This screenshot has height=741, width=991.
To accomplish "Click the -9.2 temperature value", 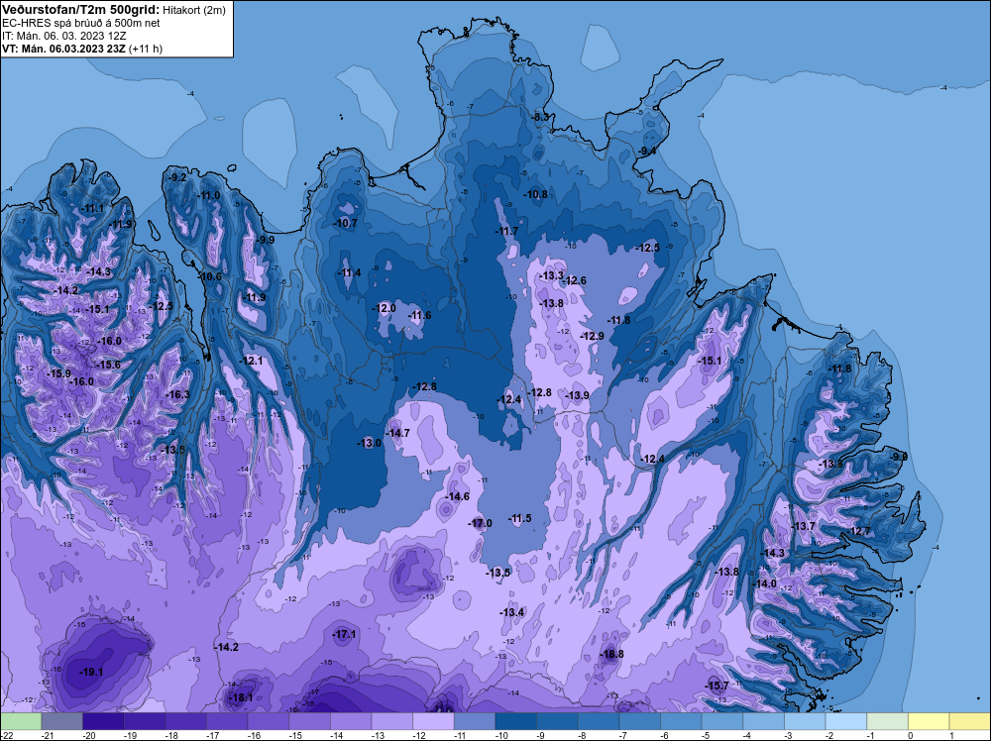I will pos(178,177).
